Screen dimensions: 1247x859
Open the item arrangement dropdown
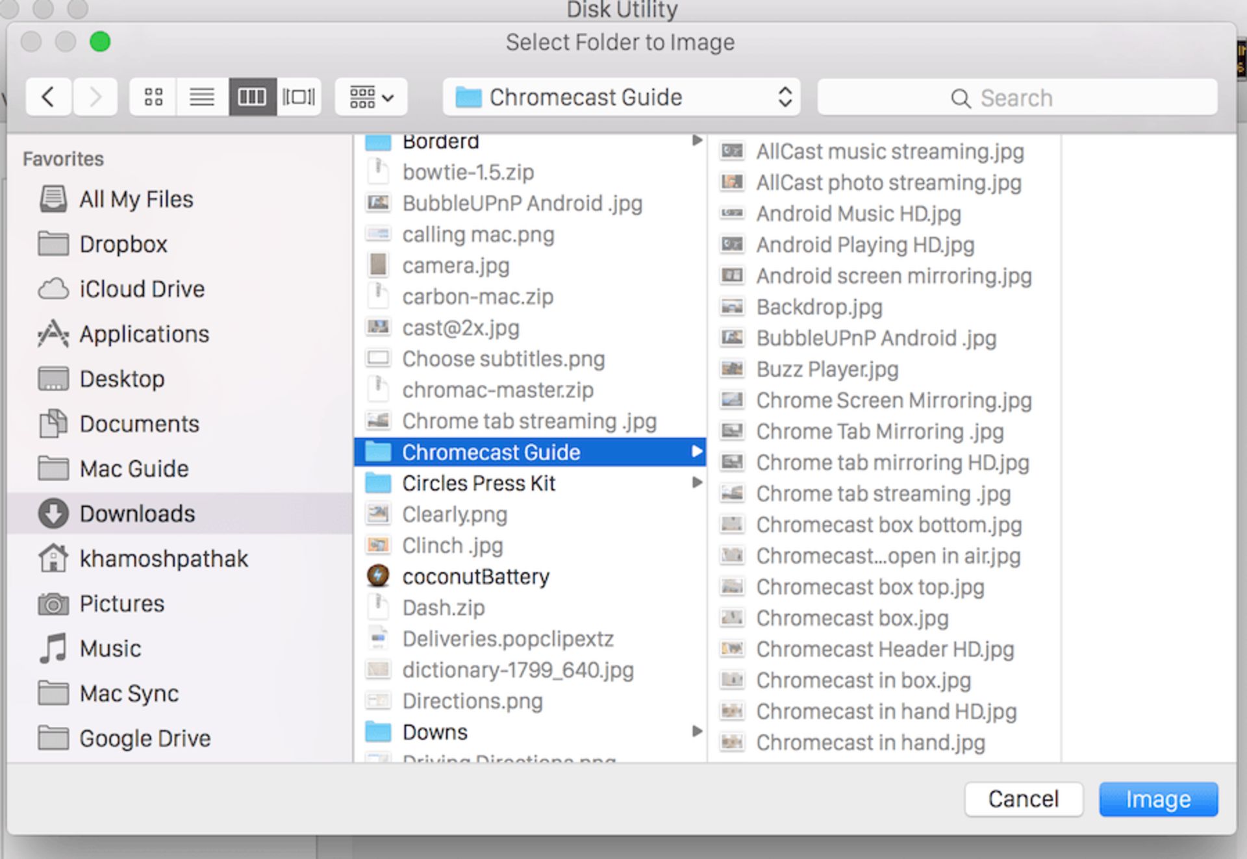371,97
